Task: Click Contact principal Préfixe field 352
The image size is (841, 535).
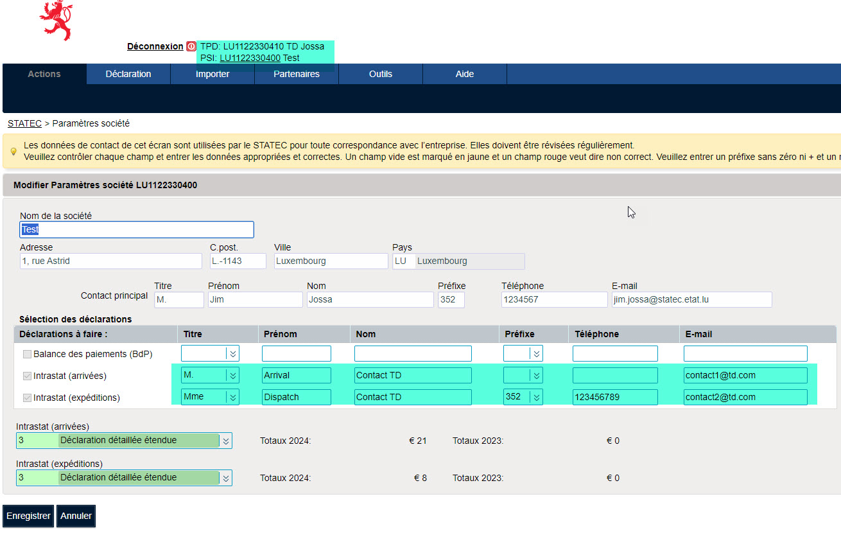Action: point(451,299)
